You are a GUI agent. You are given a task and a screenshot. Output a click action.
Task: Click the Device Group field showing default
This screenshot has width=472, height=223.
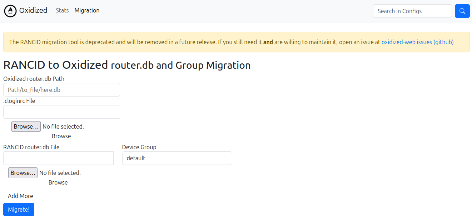tap(177, 158)
